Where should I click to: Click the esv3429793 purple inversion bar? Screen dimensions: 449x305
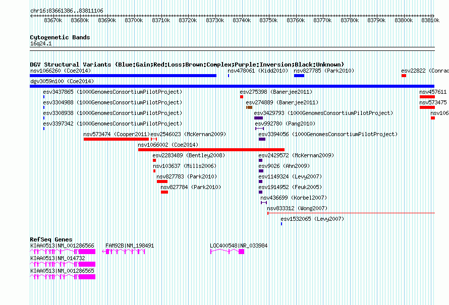pos(259,118)
